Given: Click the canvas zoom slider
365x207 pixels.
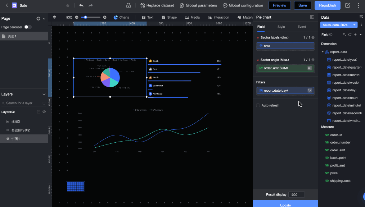Looking at the screenshot, I should (91, 17).
